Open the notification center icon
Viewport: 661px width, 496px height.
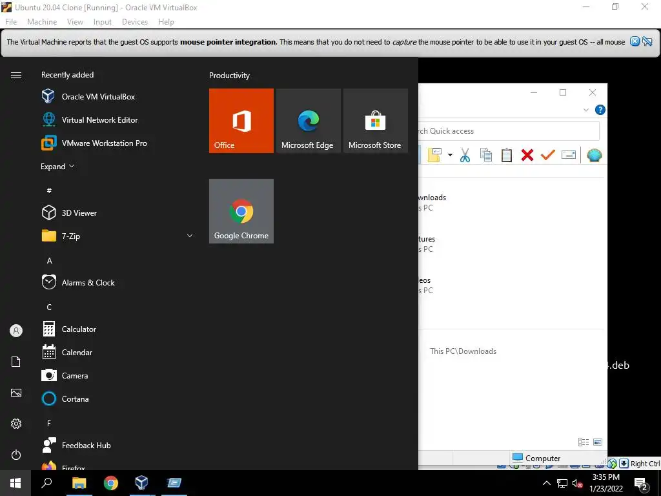pos(641,484)
